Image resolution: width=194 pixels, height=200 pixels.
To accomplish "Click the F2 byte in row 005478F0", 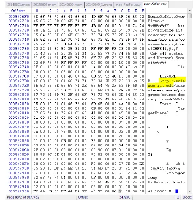I will coord(93,164).
